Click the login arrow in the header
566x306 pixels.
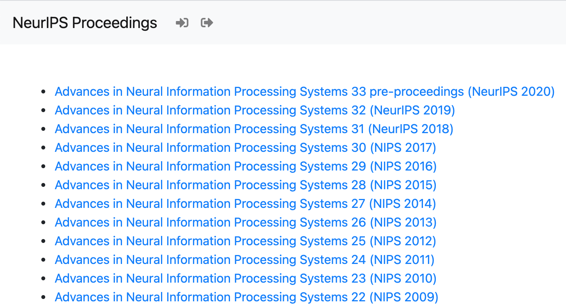point(182,23)
